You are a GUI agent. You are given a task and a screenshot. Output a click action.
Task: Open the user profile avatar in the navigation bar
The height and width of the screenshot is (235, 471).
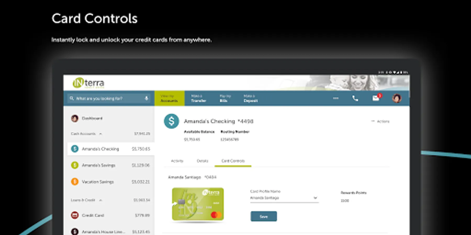397,98
